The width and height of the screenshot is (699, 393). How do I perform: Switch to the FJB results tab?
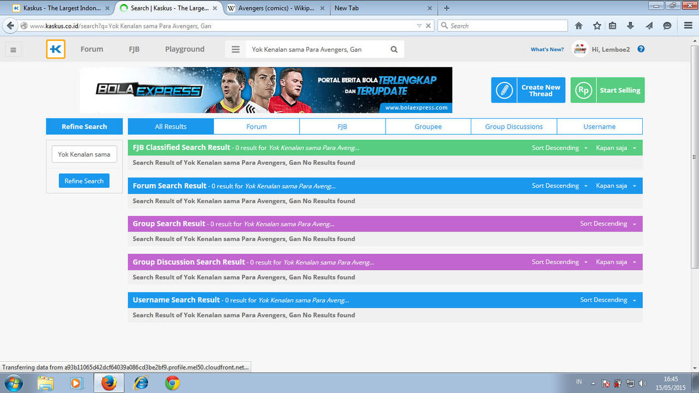342,127
